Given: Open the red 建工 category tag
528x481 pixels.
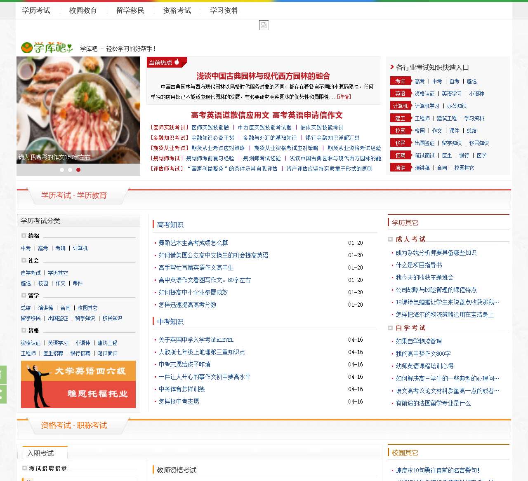Looking at the screenshot, I should (x=401, y=118).
